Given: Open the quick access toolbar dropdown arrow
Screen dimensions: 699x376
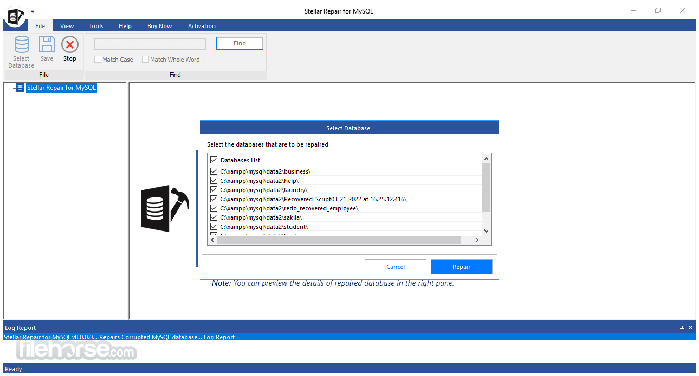Looking at the screenshot, I should (x=33, y=11).
